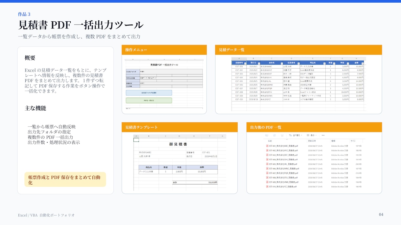401x225 pixels.
Task: Click PDF icon of EST-008_株式会社STU file
Action: pos(267,177)
